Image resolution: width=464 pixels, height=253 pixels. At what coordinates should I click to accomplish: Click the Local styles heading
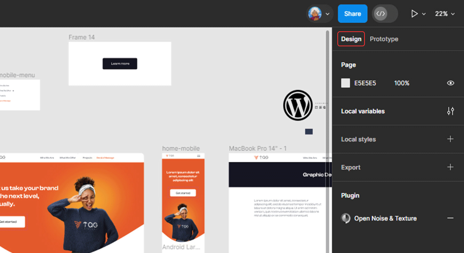(x=358, y=139)
